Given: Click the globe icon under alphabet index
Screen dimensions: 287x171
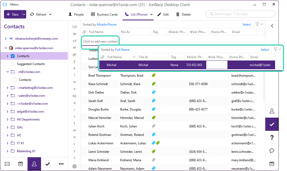Looking at the screenshot, I should click(74, 167).
